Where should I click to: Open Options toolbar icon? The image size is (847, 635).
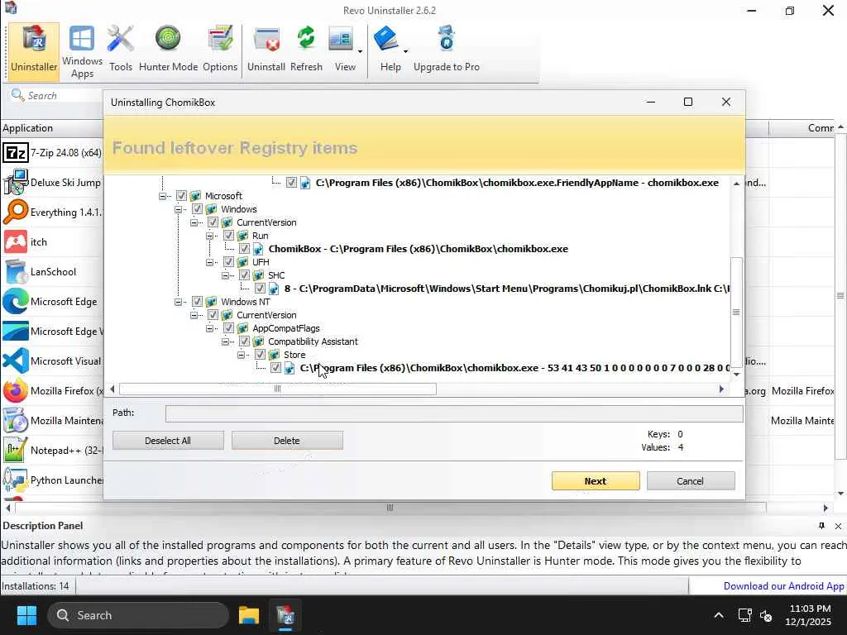[220, 50]
